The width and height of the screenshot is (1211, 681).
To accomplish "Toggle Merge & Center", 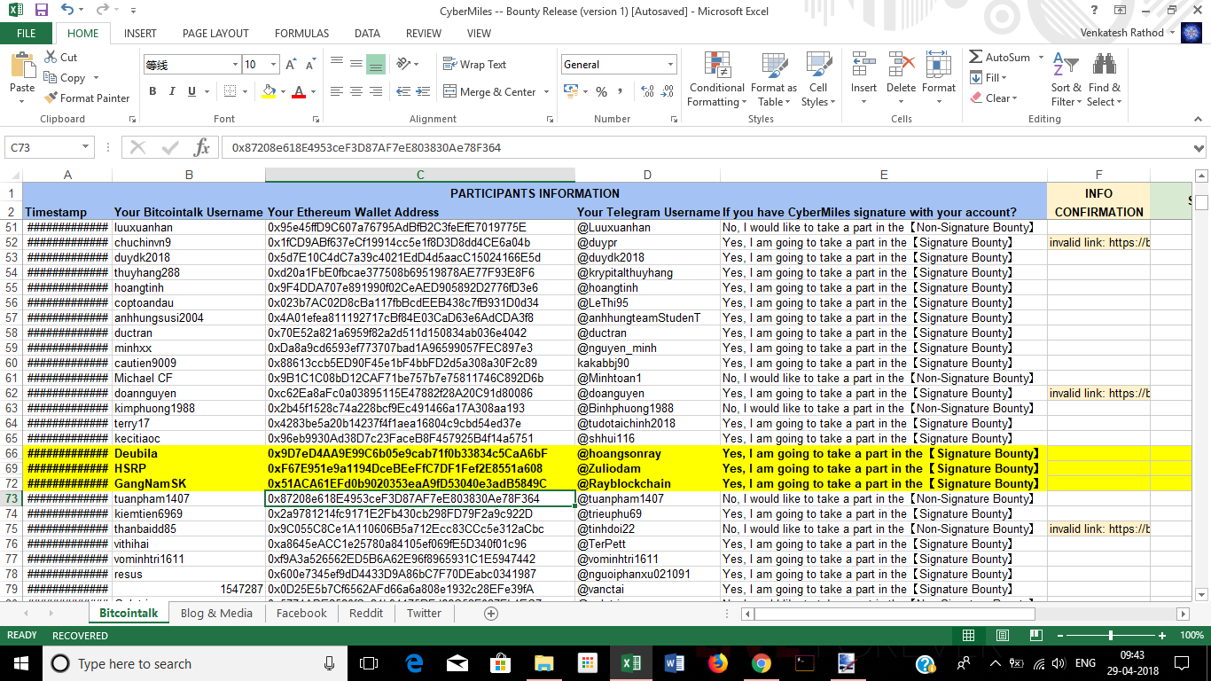I will pyautogui.click(x=490, y=91).
